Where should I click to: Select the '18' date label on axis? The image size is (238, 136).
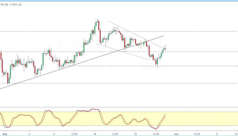(95, 134)
